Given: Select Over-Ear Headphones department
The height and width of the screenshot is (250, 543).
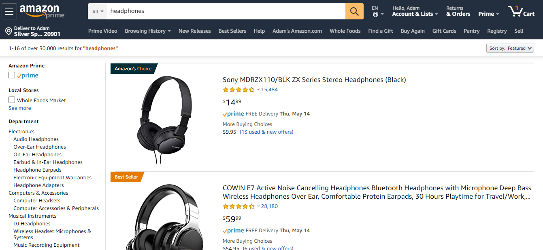Looking at the screenshot, I should (40, 147).
